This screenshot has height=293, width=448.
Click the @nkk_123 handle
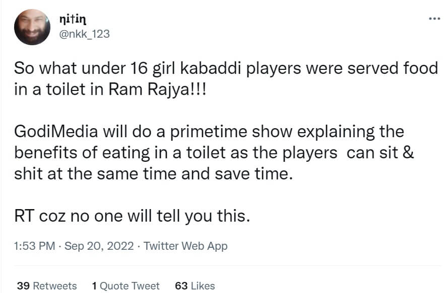85,34
